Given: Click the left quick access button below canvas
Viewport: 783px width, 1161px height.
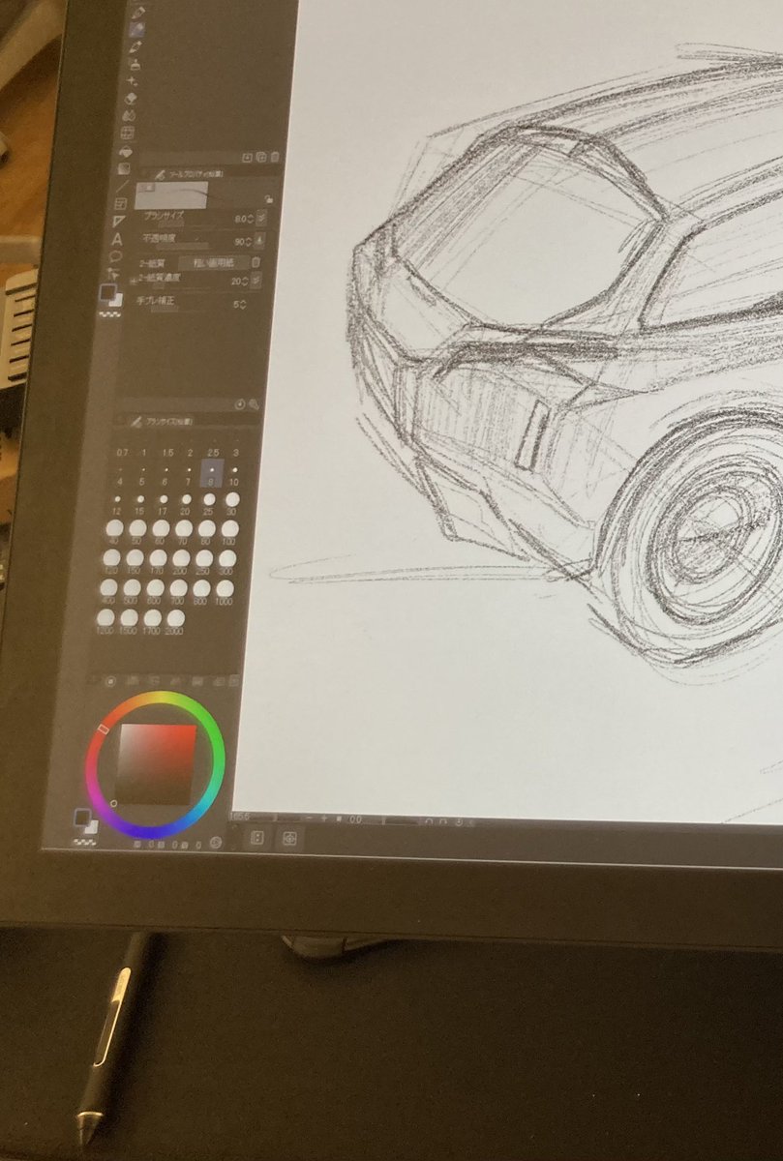Looking at the screenshot, I should tap(256, 839).
